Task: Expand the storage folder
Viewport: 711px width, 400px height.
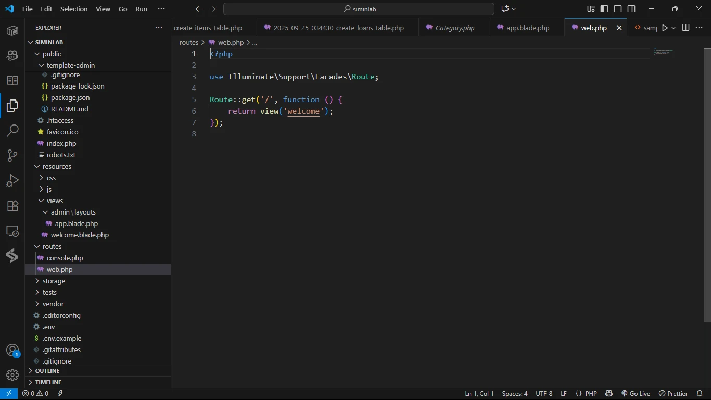Action: point(54,281)
